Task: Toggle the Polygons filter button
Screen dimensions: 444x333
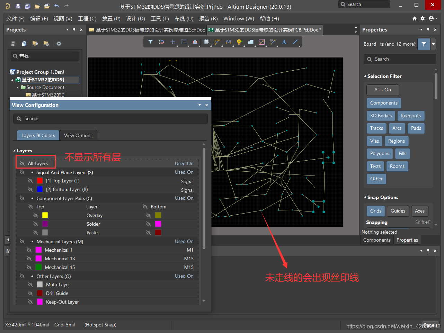Action: click(x=380, y=153)
